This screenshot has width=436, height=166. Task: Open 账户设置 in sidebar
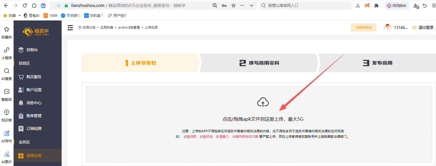34,90
